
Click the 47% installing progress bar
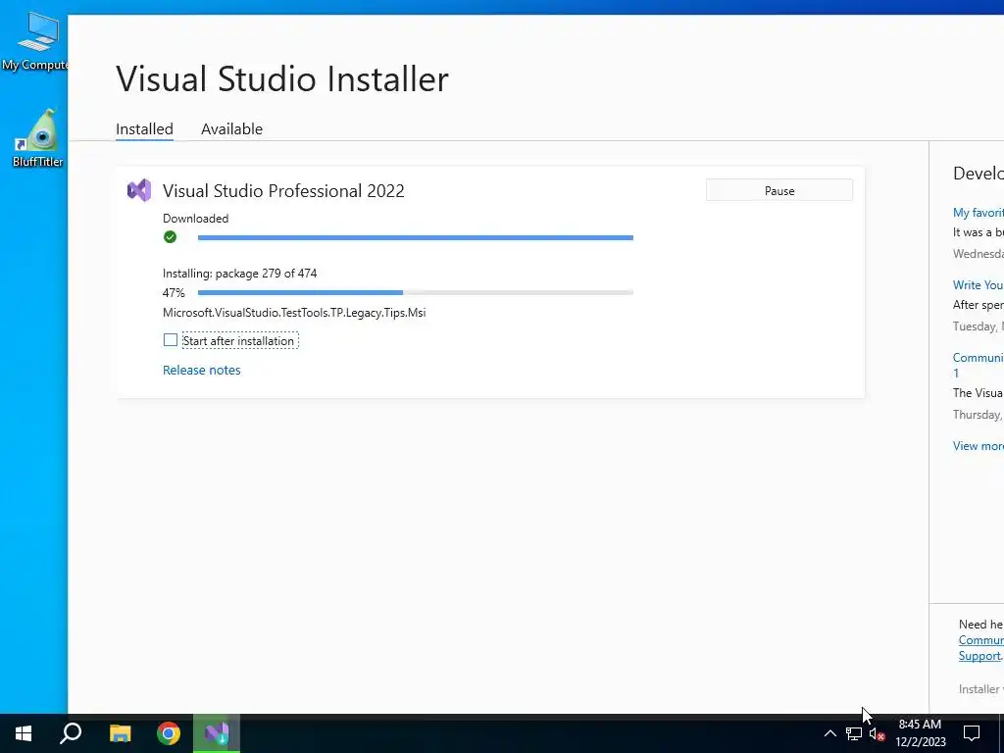(x=416, y=292)
